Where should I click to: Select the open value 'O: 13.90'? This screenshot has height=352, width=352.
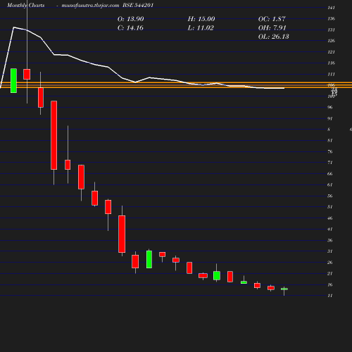[x=131, y=19]
